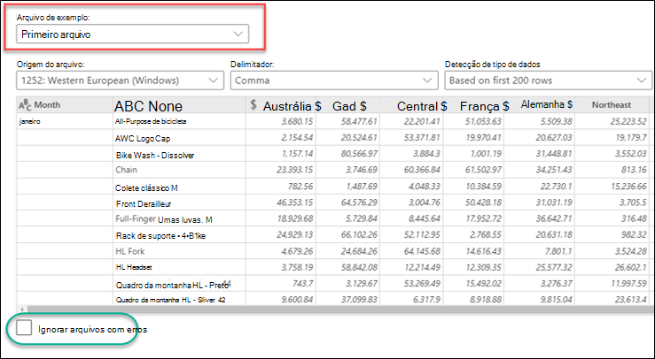Click the 25,223.52 value
655x359 pixels.
click(x=628, y=121)
